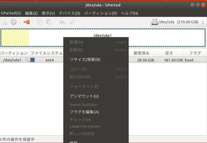
Task: Click Name Partition context menu entry
Action: [x=96, y=105]
